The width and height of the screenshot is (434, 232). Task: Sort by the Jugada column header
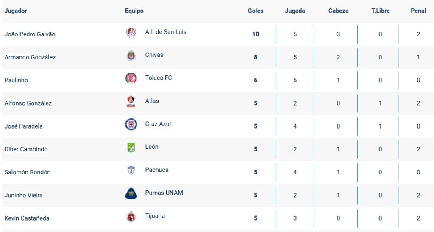pyautogui.click(x=295, y=11)
